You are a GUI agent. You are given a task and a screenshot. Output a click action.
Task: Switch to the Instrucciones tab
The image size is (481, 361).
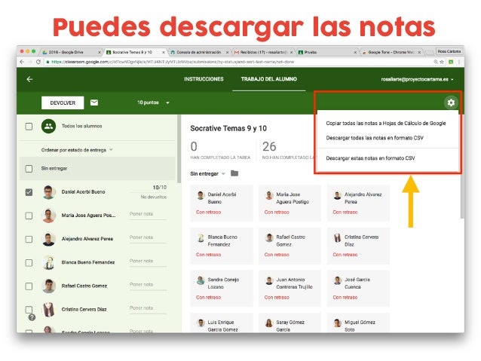204,79
